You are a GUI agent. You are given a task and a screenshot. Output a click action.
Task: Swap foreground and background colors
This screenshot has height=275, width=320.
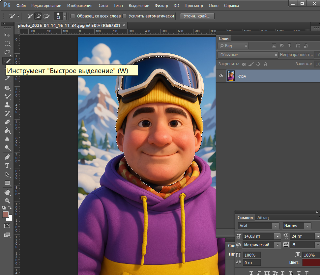10,207
